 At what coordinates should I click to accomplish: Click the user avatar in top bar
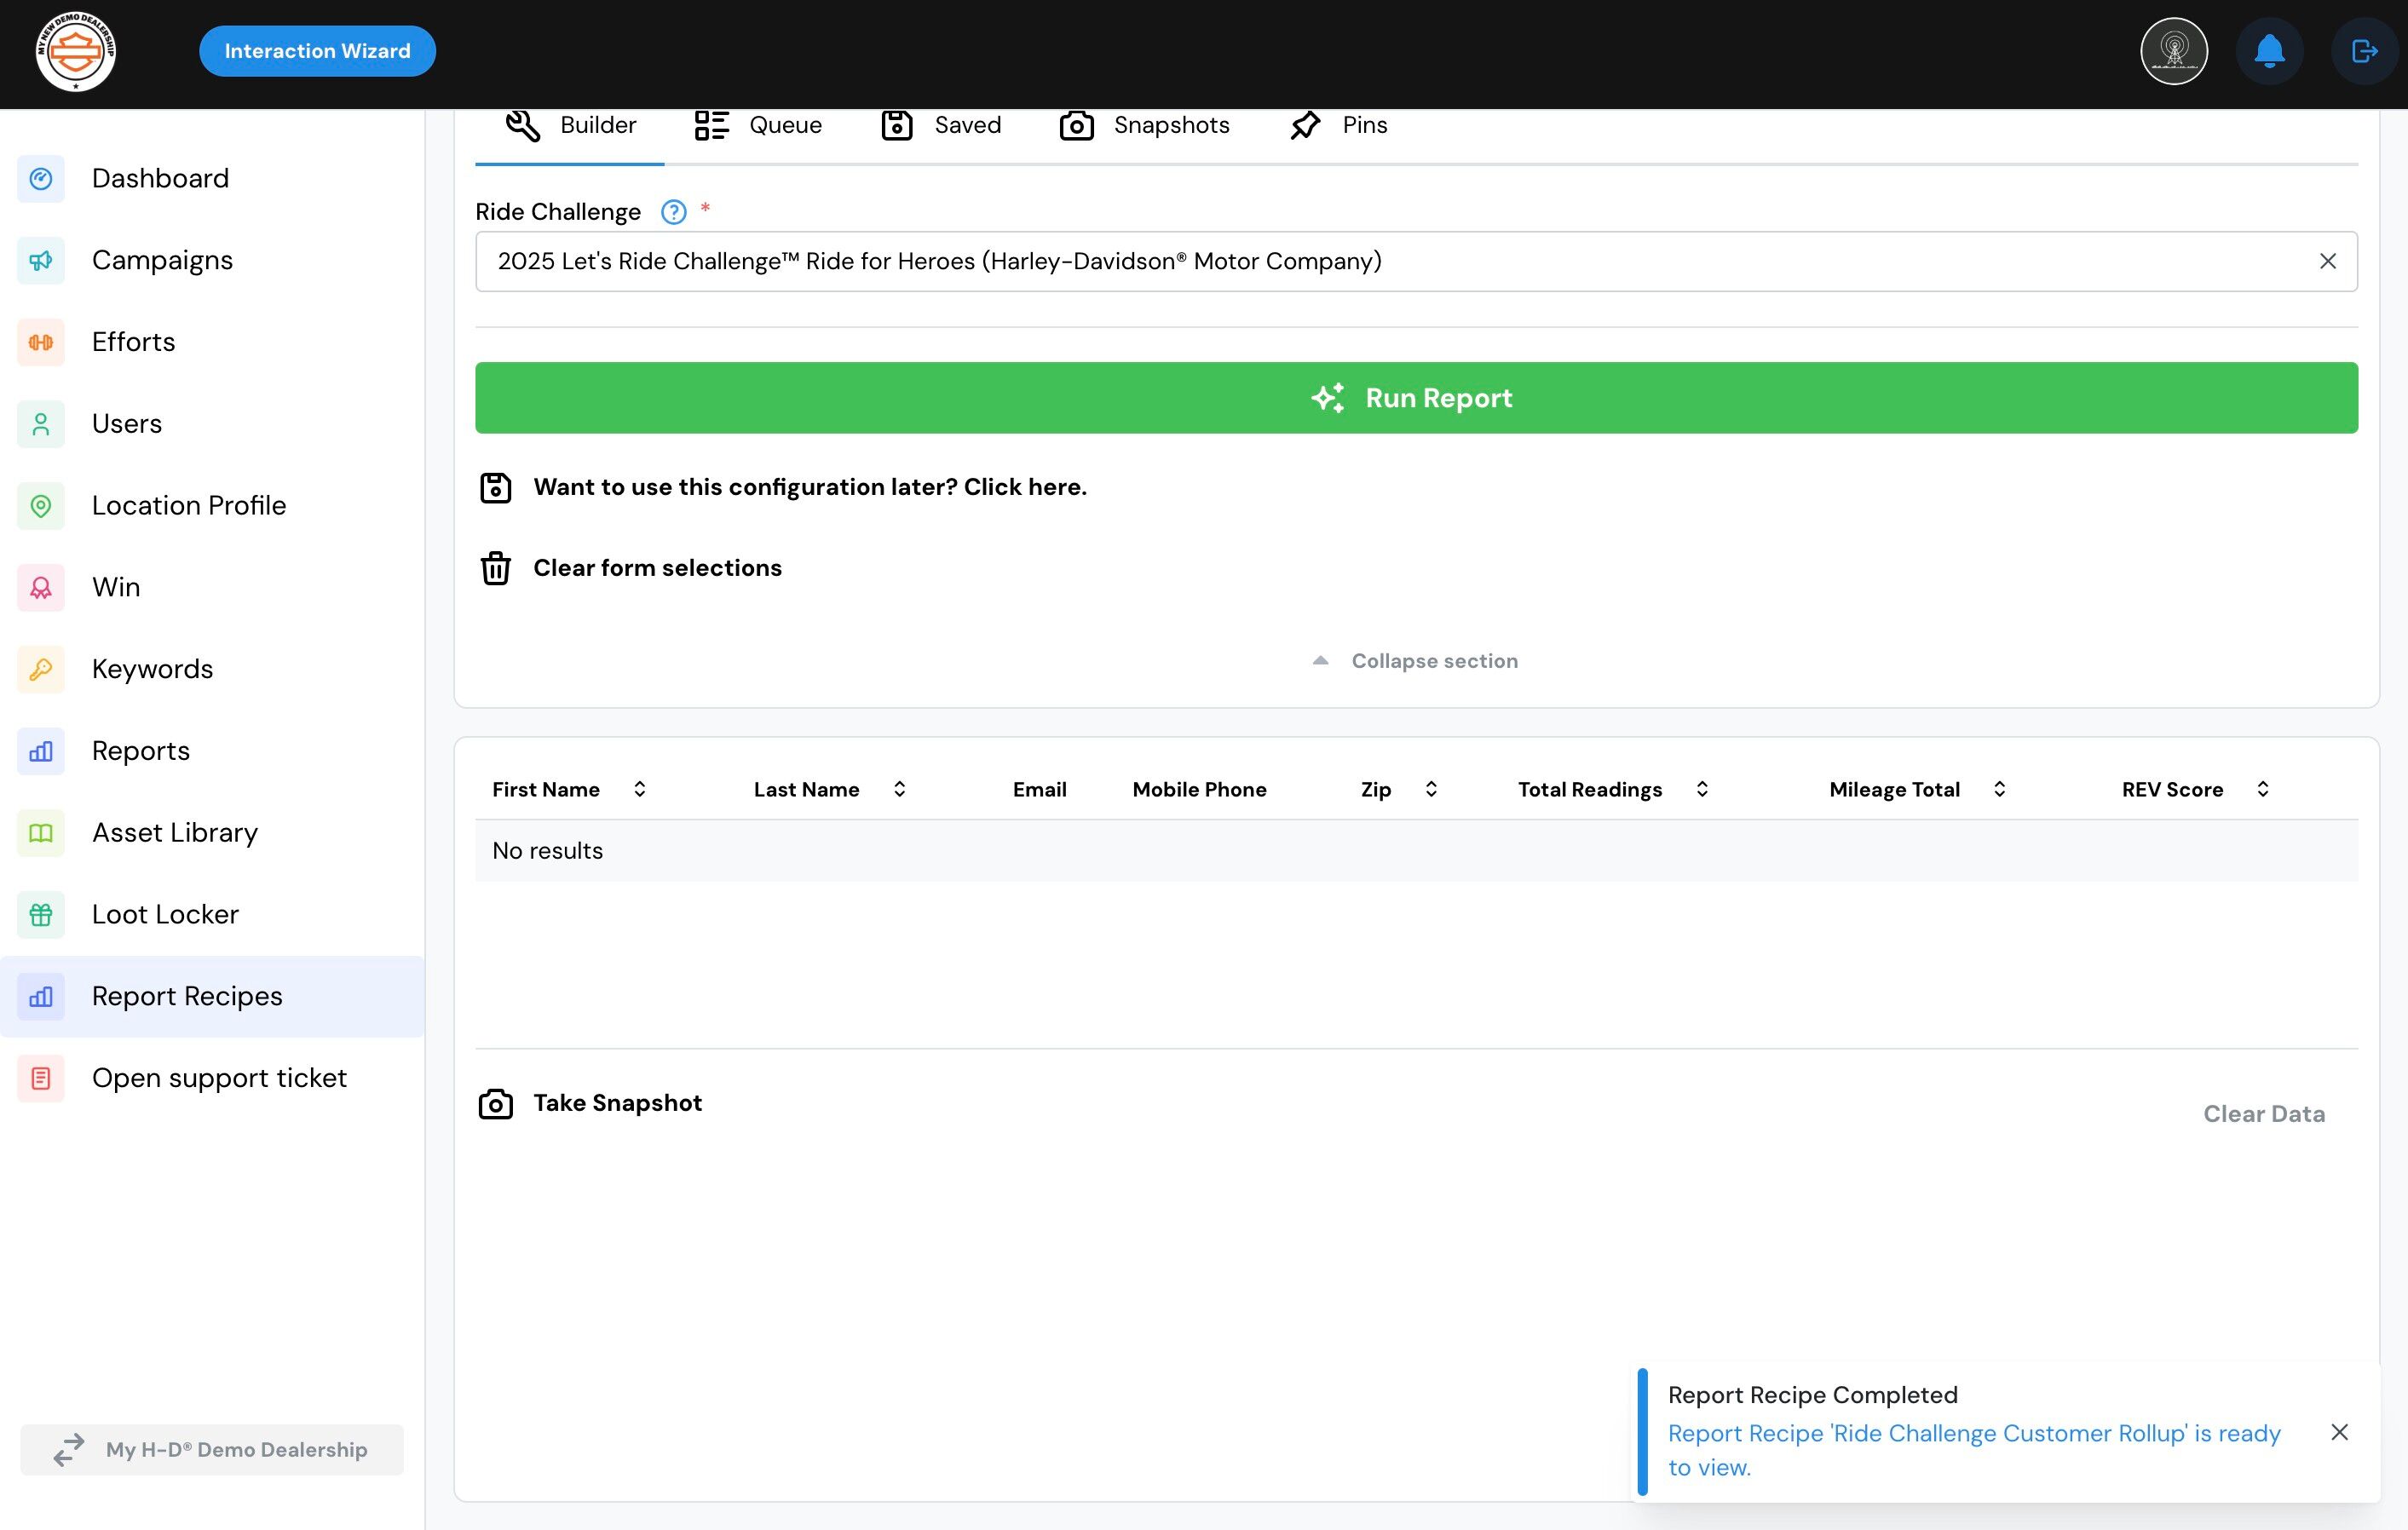coord(2173,51)
